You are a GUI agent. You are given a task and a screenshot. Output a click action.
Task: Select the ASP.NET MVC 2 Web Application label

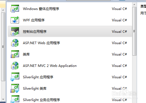tap(50, 66)
